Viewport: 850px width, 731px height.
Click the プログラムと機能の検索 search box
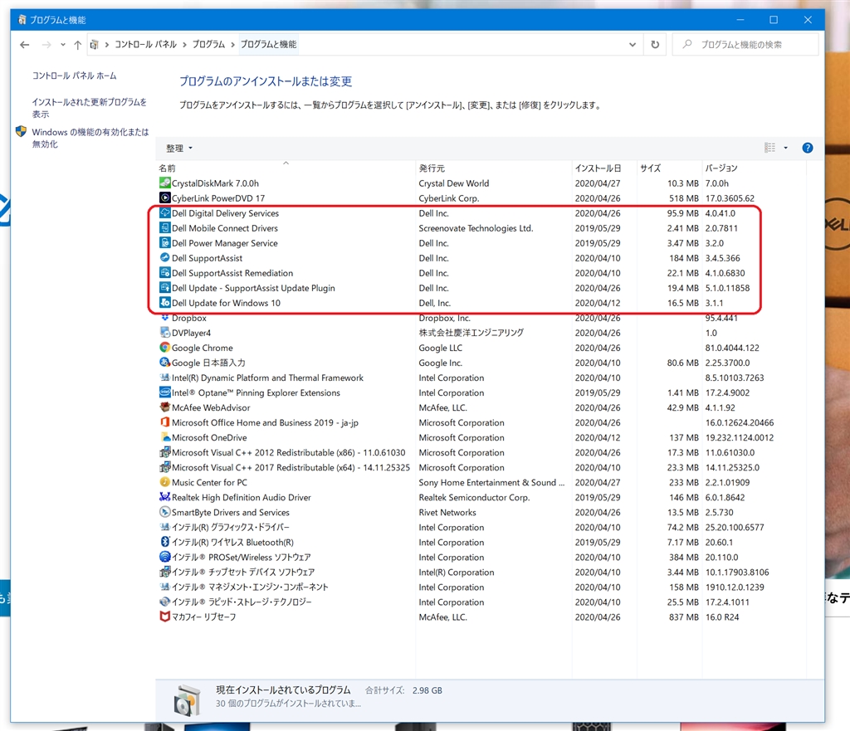coord(745,45)
